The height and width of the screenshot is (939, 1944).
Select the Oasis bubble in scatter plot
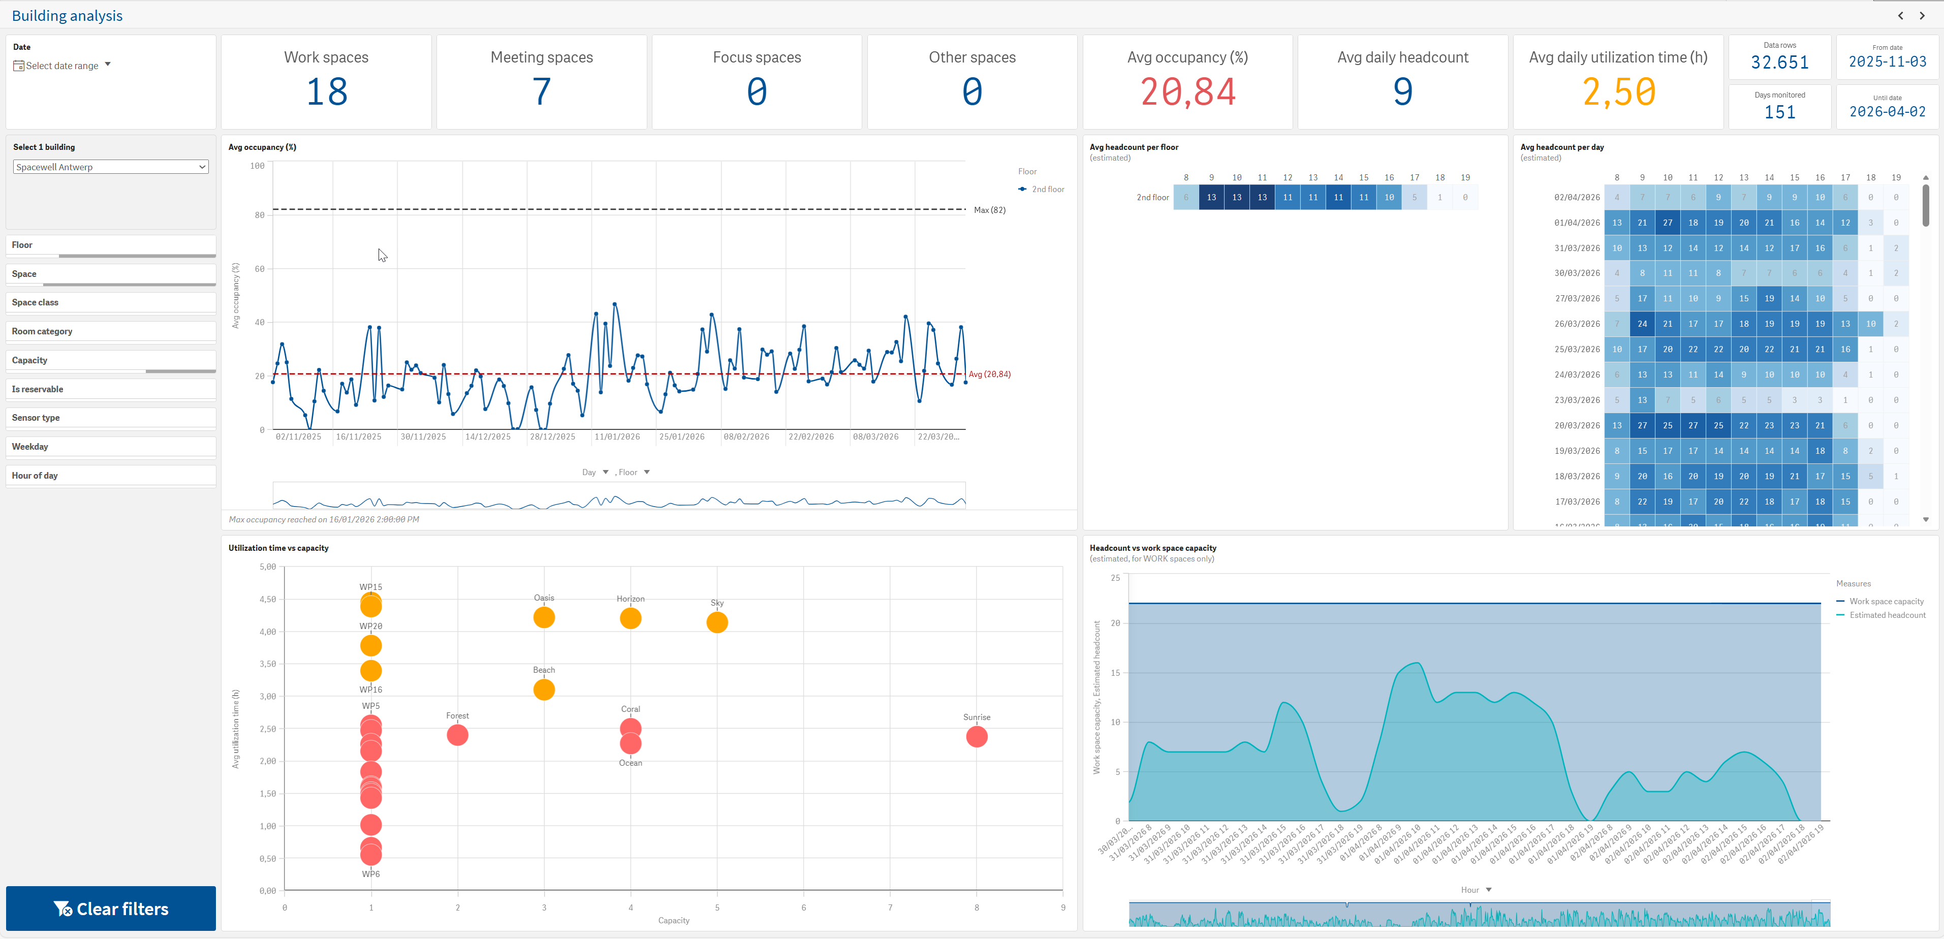[x=544, y=617]
